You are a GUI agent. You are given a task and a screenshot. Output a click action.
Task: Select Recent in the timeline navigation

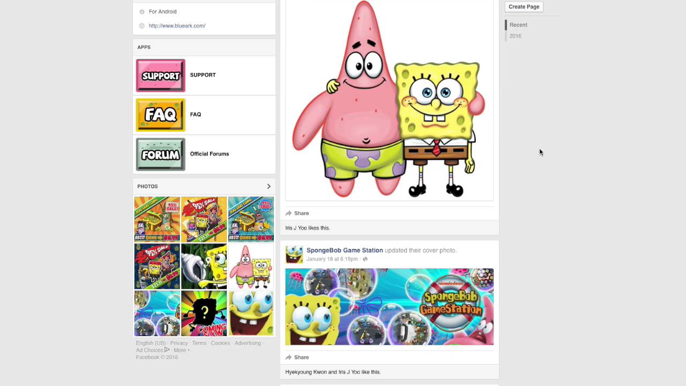[518, 25]
